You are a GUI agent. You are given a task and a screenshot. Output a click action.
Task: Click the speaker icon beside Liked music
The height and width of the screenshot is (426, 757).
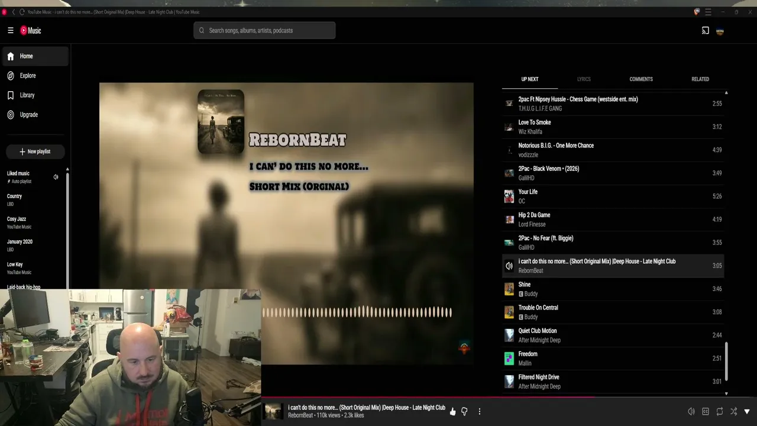[x=56, y=177]
